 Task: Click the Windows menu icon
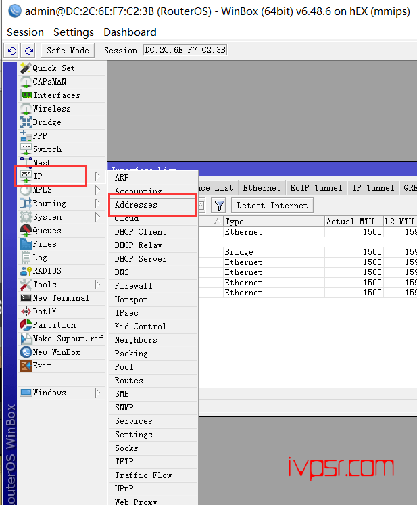(26, 393)
